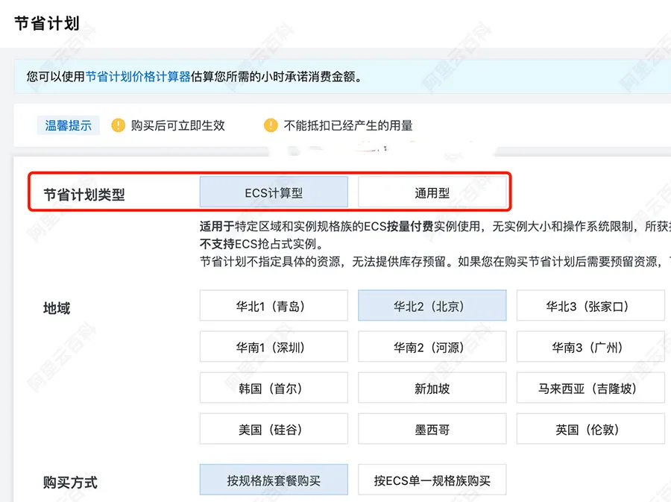Select the 英国（伦敦） region
The height and width of the screenshot is (502, 671).
pos(590,429)
